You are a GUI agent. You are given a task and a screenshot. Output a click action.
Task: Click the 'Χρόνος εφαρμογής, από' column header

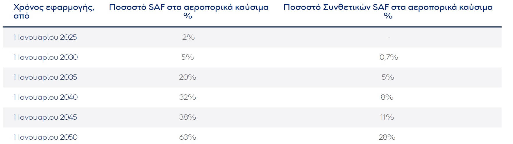click(x=54, y=12)
